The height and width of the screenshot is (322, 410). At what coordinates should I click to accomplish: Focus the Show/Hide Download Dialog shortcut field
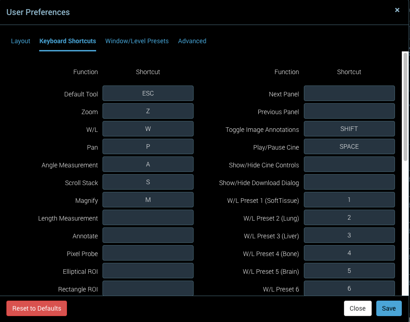point(349,182)
